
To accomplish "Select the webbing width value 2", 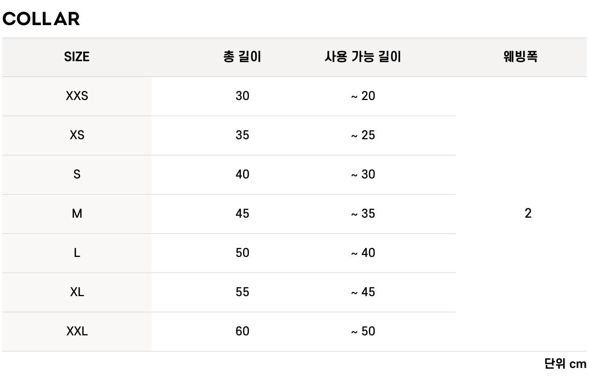I will [x=528, y=213].
